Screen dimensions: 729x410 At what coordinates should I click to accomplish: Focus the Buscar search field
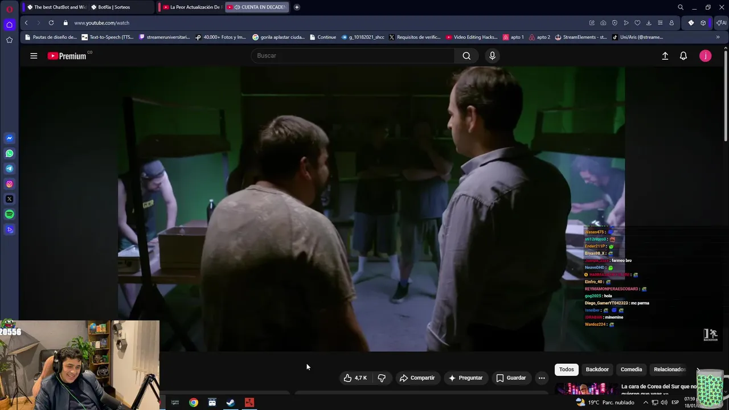[x=353, y=56]
